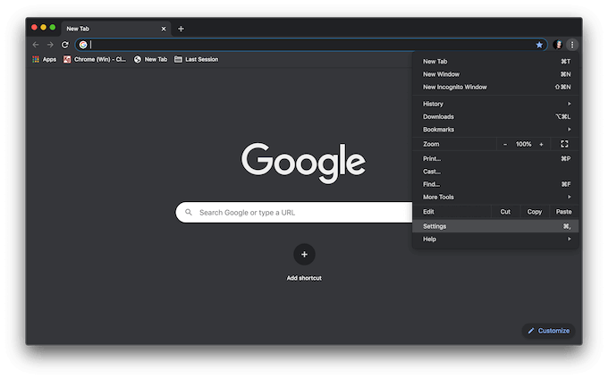The height and width of the screenshot is (379, 608).
Task: Click the Add shortcut label
Action: click(304, 278)
